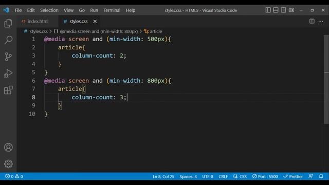The width and height of the screenshot is (329, 185).
Task: Click the closing brace on line 9
Action: (60, 106)
